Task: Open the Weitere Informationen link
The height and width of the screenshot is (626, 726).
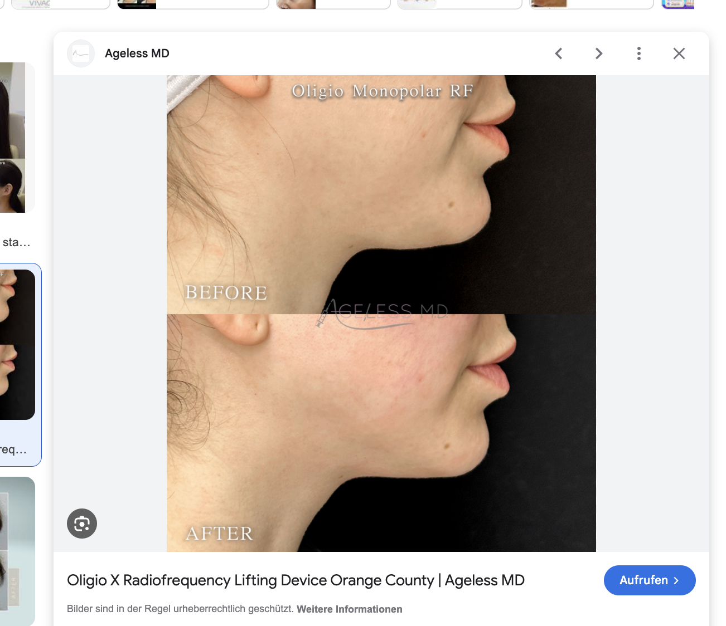Action: tap(350, 609)
